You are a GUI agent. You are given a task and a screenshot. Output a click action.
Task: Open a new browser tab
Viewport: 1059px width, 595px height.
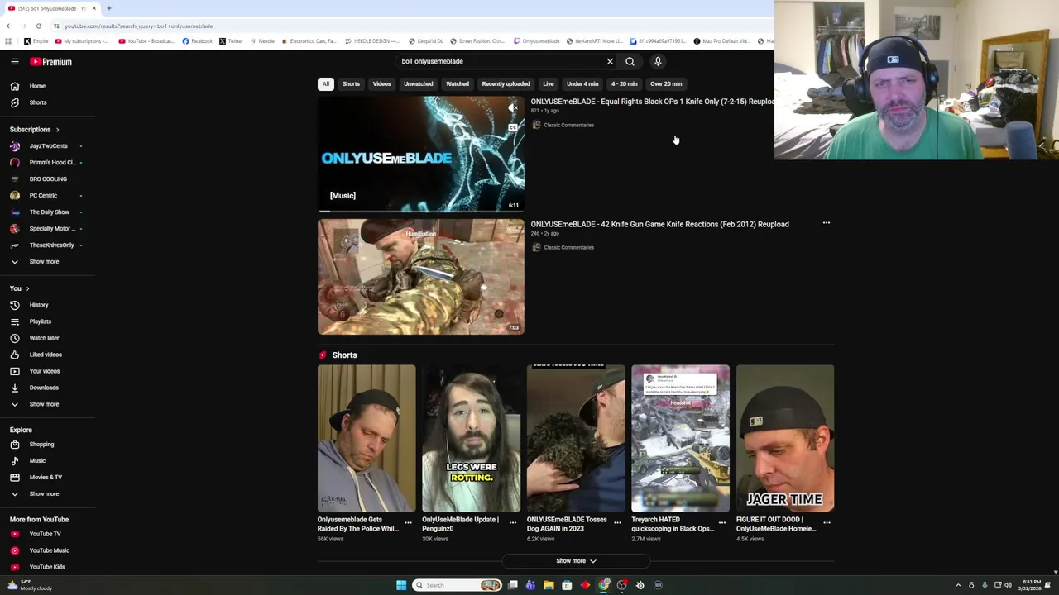pyautogui.click(x=108, y=8)
